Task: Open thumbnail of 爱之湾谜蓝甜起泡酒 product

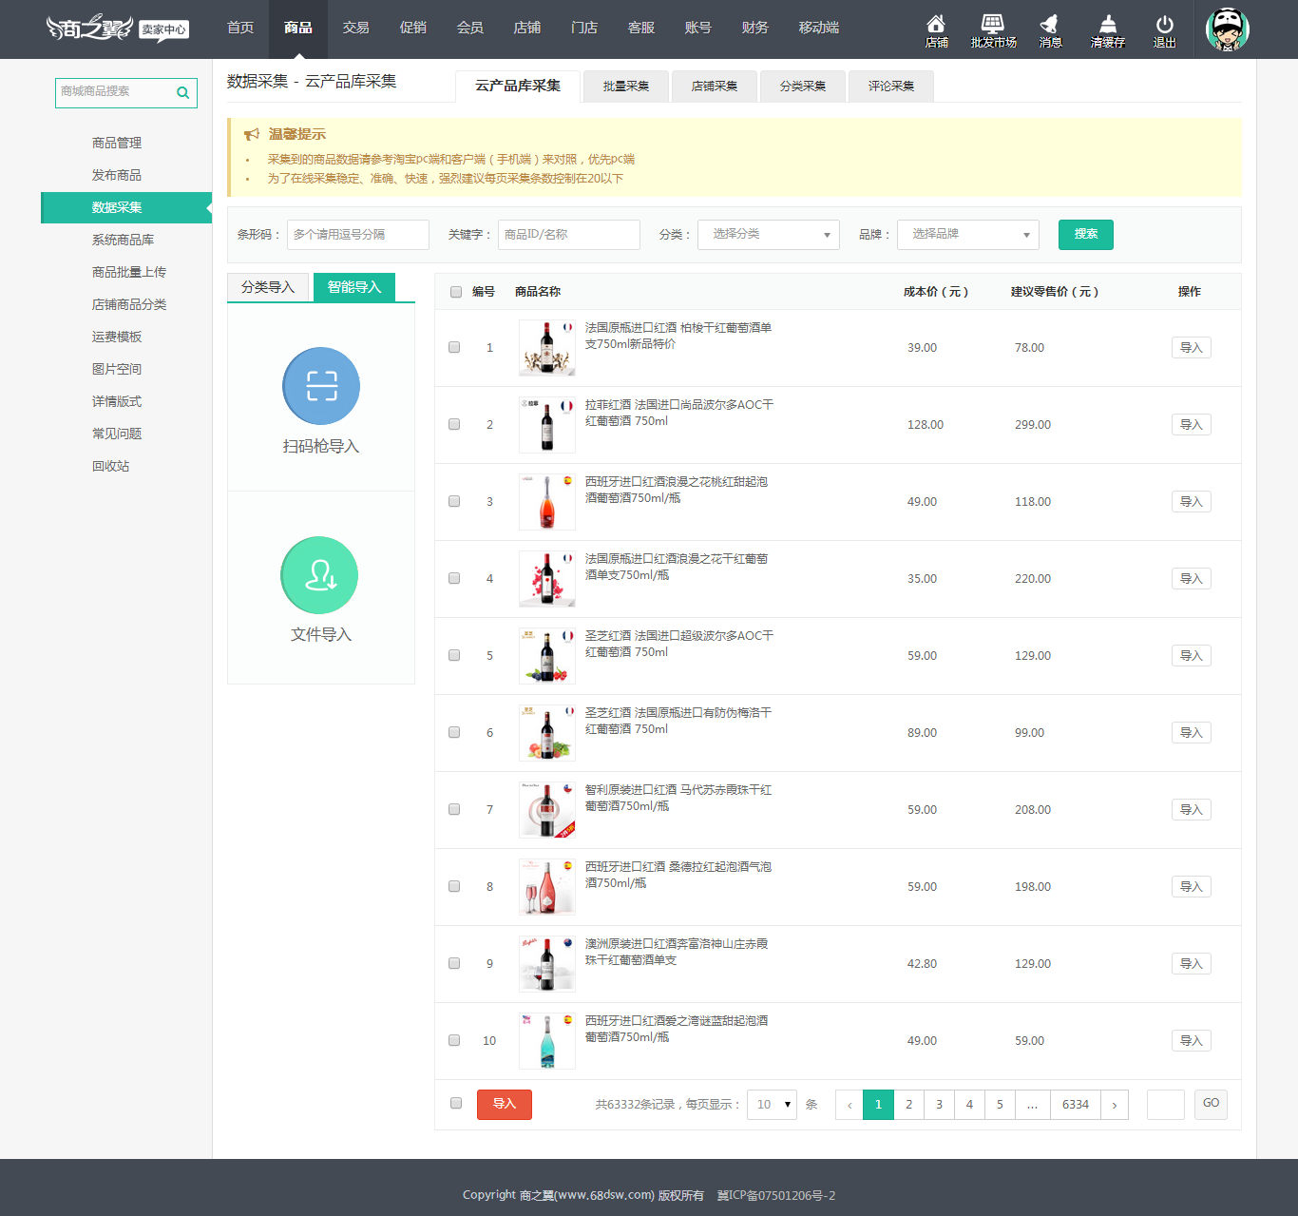Action: pos(547,1041)
